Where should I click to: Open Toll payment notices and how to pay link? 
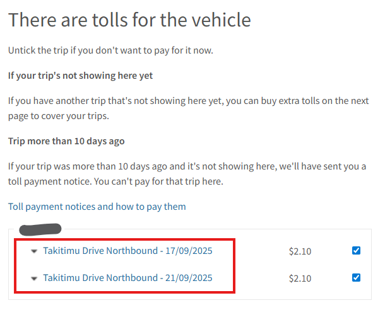[97, 207]
